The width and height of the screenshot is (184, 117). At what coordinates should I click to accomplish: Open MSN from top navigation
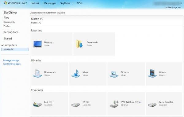(79, 3)
